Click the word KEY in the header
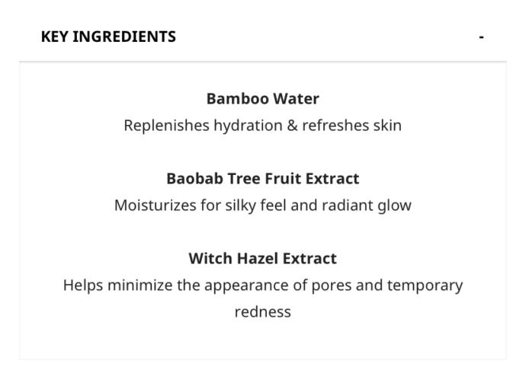This screenshot has height=376, width=526. click(x=55, y=37)
